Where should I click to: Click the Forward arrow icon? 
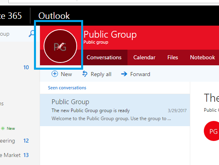(x=124, y=74)
